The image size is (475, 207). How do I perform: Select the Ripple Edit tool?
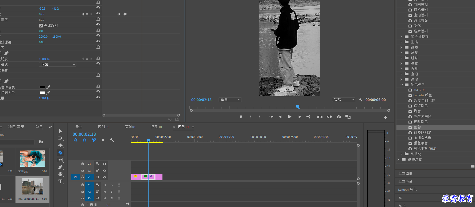tap(60, 145)
